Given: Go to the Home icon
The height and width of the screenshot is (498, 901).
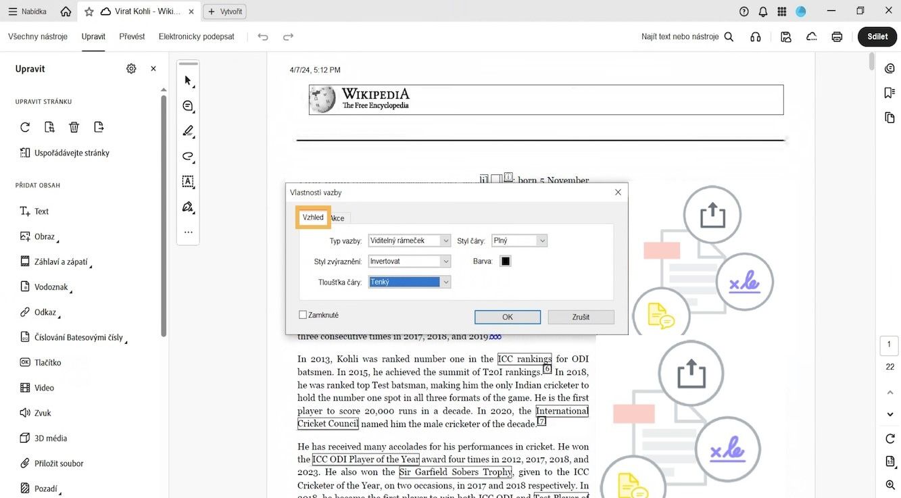Looking at the screenshot, I should pyautogui.click(x=66, y=11).
